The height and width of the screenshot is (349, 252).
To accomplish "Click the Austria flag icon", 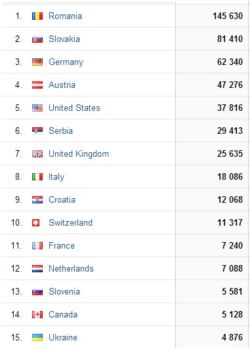I will (37, 85).
